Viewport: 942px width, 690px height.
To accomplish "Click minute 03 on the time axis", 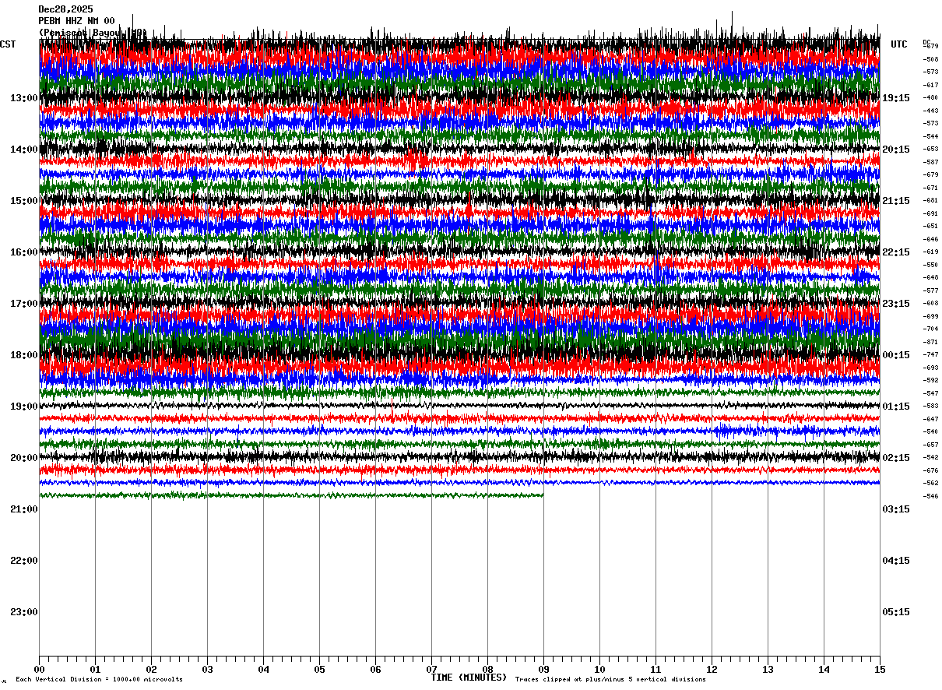I will pos(207,669).
